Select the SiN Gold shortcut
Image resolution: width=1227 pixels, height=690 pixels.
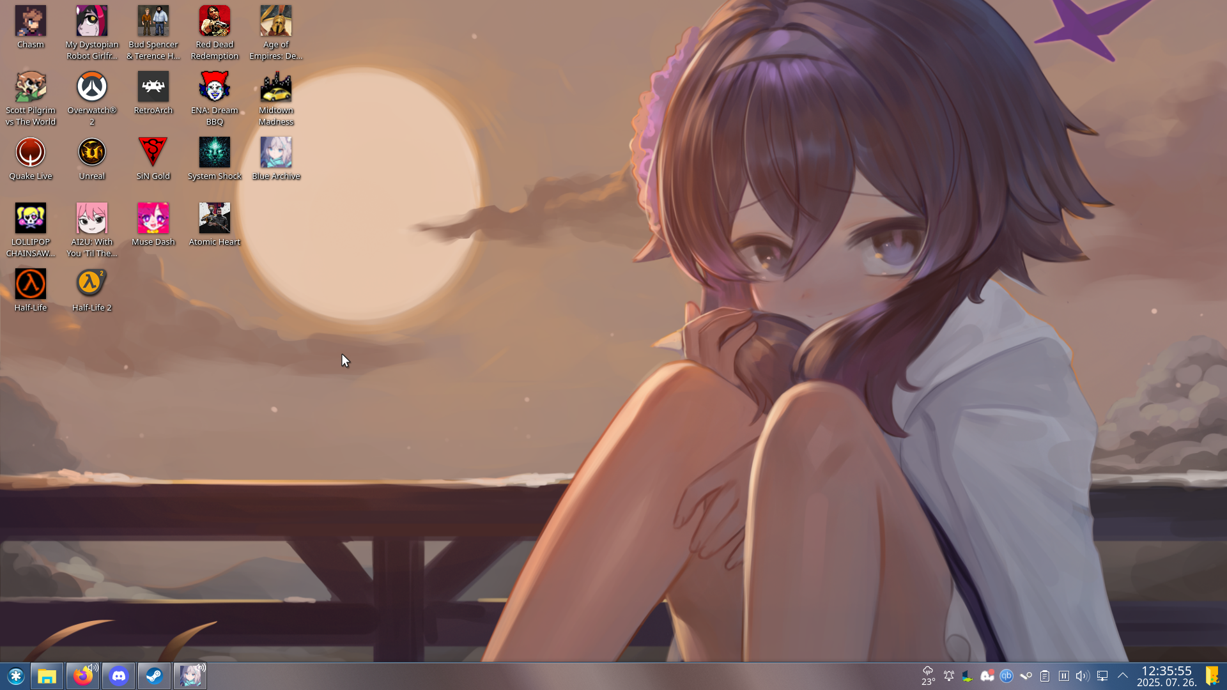tap(153, 160)
